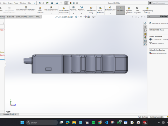Open the Help menu
Image resolution: width=168 pixels, height=126 pixels.
(29, 3)
